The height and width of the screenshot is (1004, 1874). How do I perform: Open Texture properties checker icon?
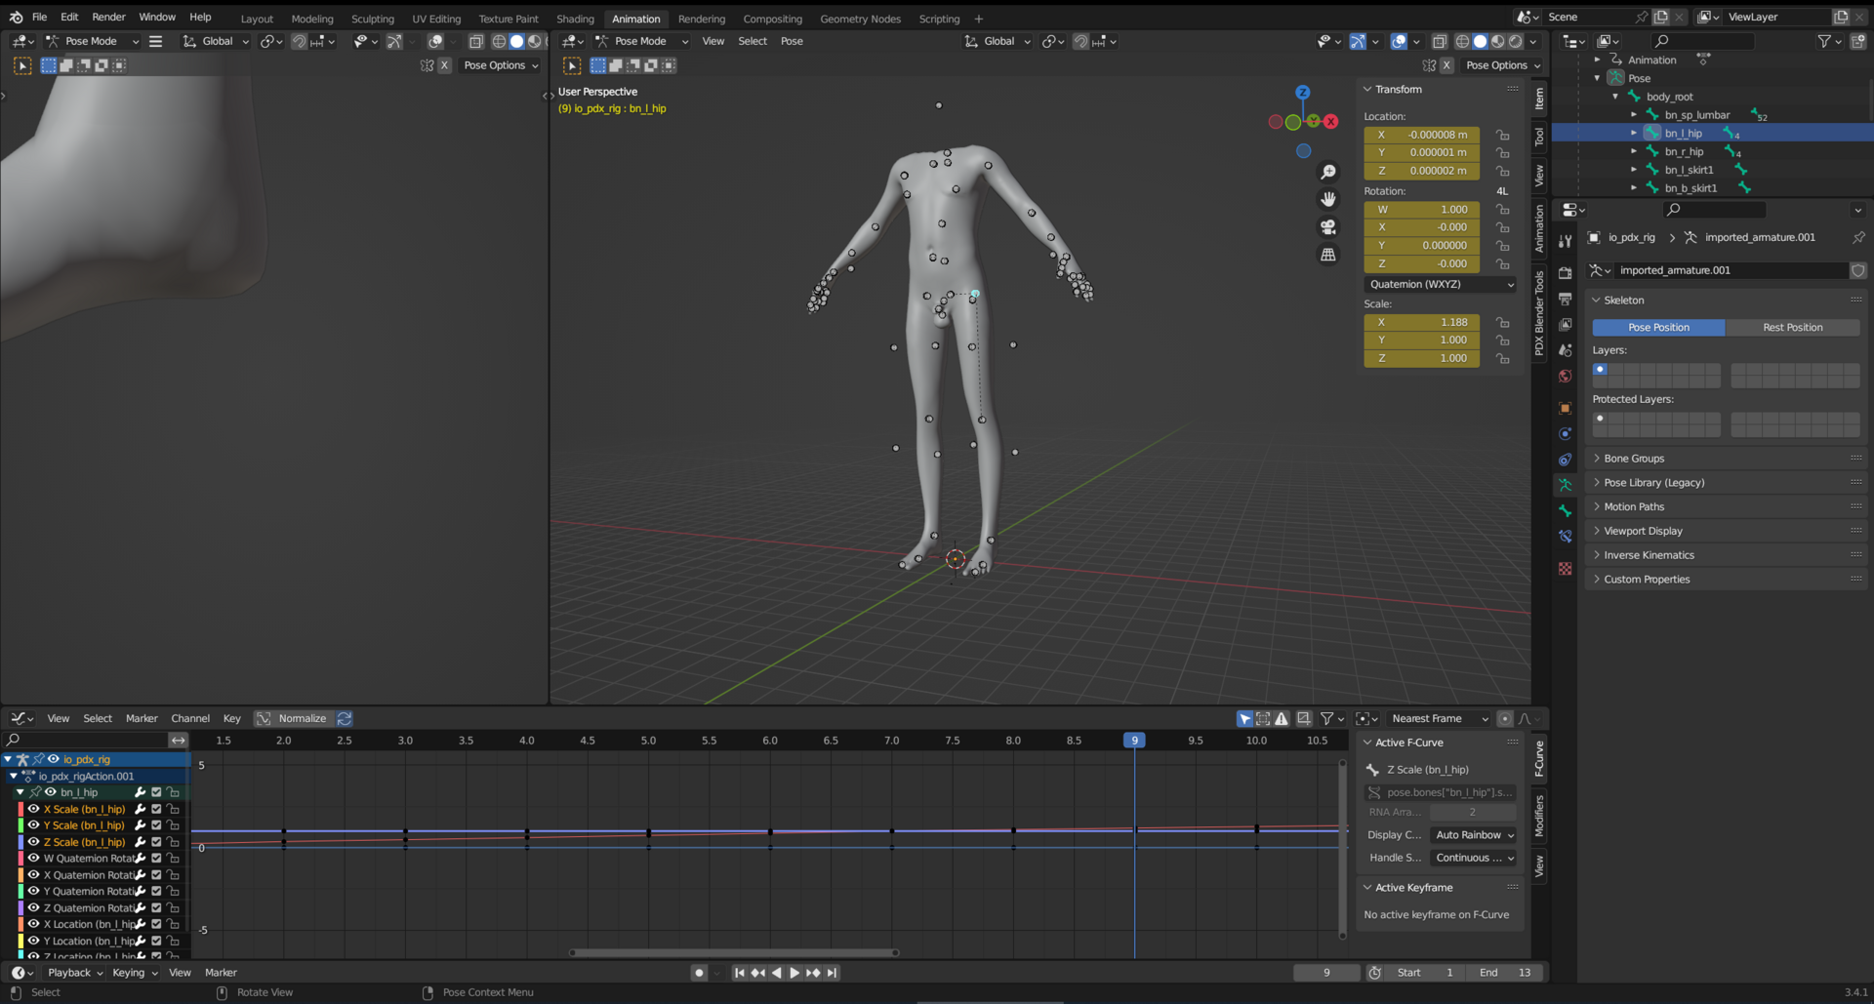(x=1566, y=568)
